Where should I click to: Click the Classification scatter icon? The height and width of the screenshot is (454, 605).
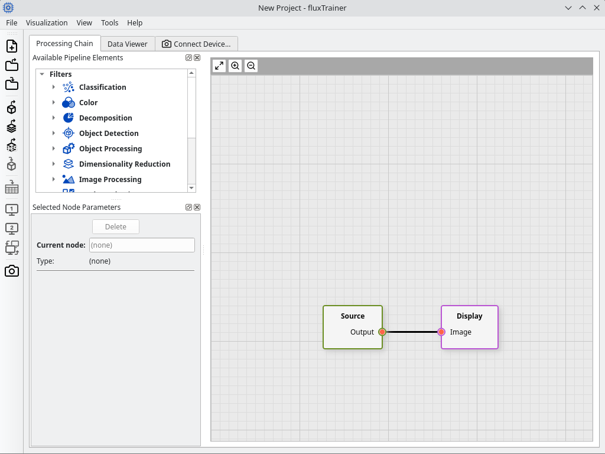click(69, 87)
